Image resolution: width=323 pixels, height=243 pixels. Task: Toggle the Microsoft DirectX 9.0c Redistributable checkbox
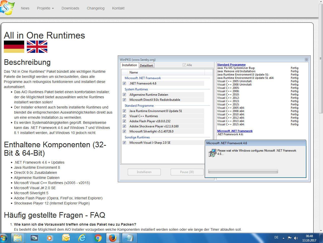coord(124,100)
